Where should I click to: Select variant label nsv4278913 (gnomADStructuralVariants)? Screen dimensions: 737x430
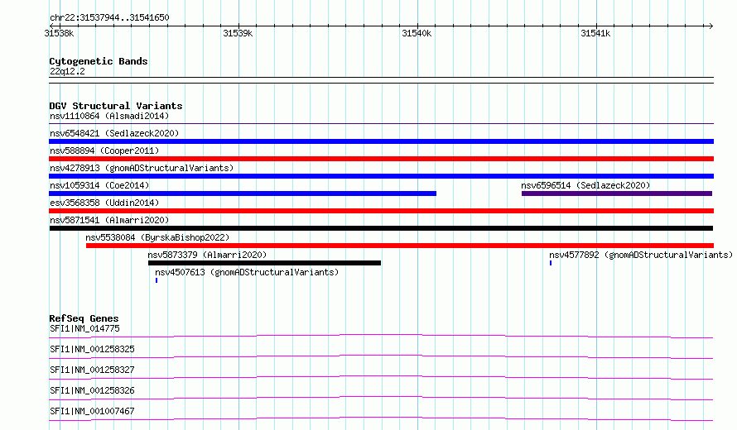[x=142, y=168]
